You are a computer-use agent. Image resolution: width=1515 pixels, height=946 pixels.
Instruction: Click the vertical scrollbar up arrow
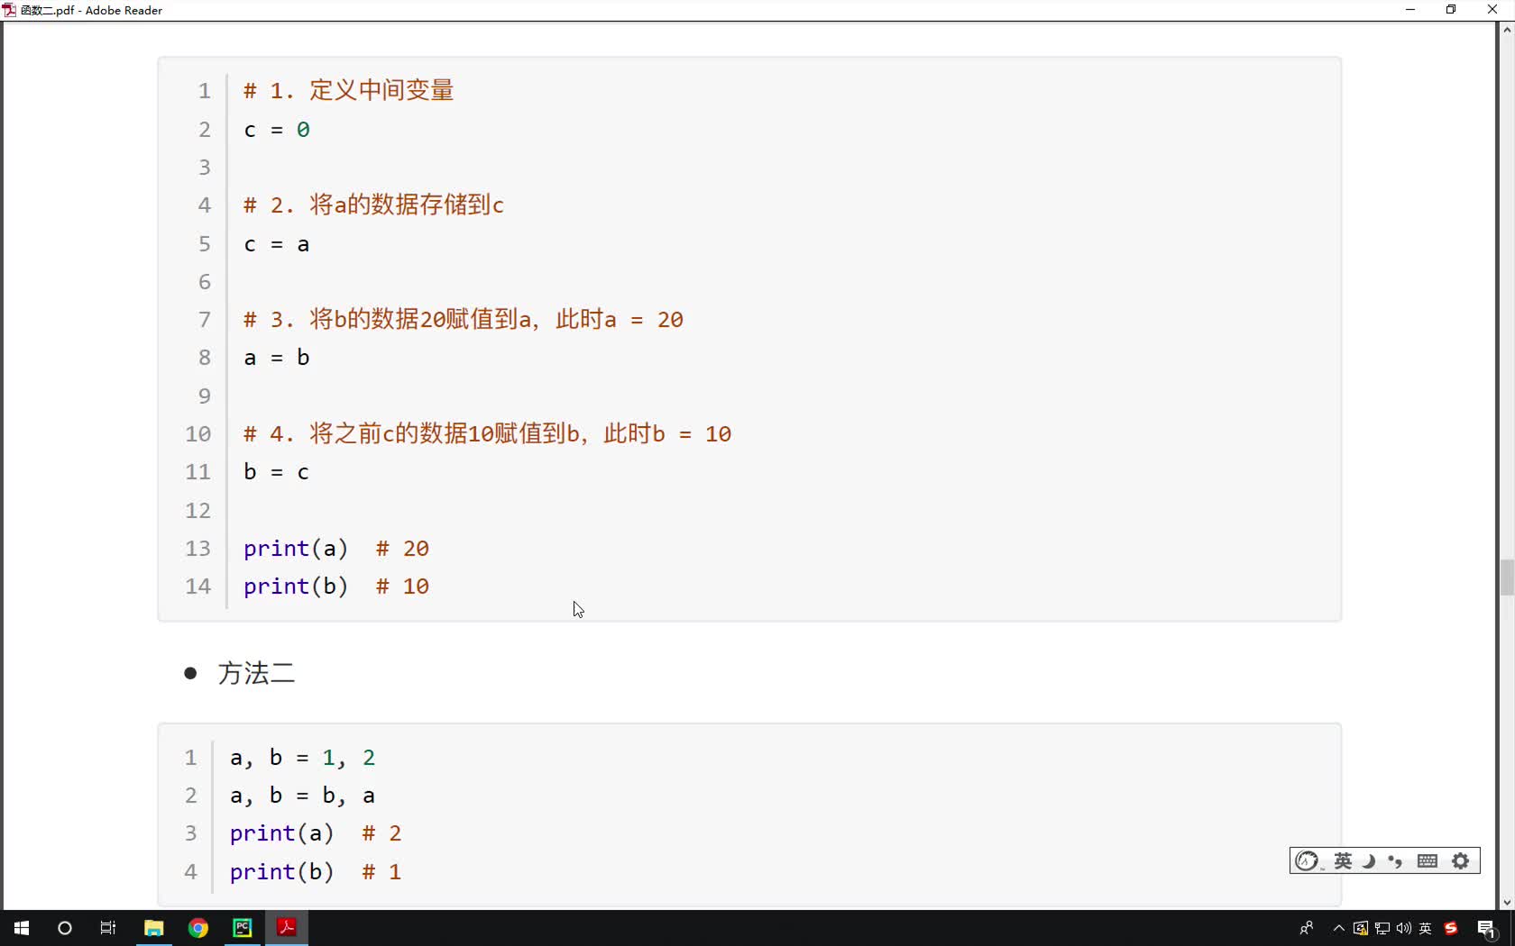[1507, 30]
